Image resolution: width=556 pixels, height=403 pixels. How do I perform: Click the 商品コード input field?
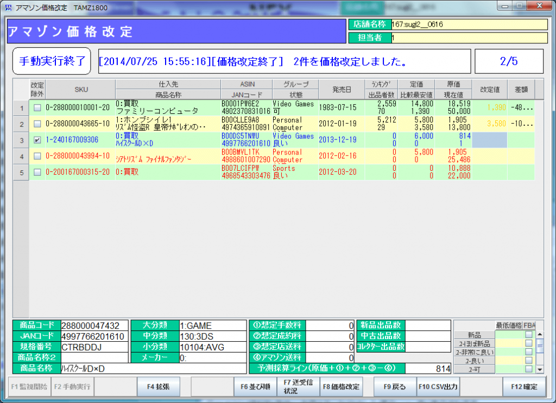(x=94, y=325)
